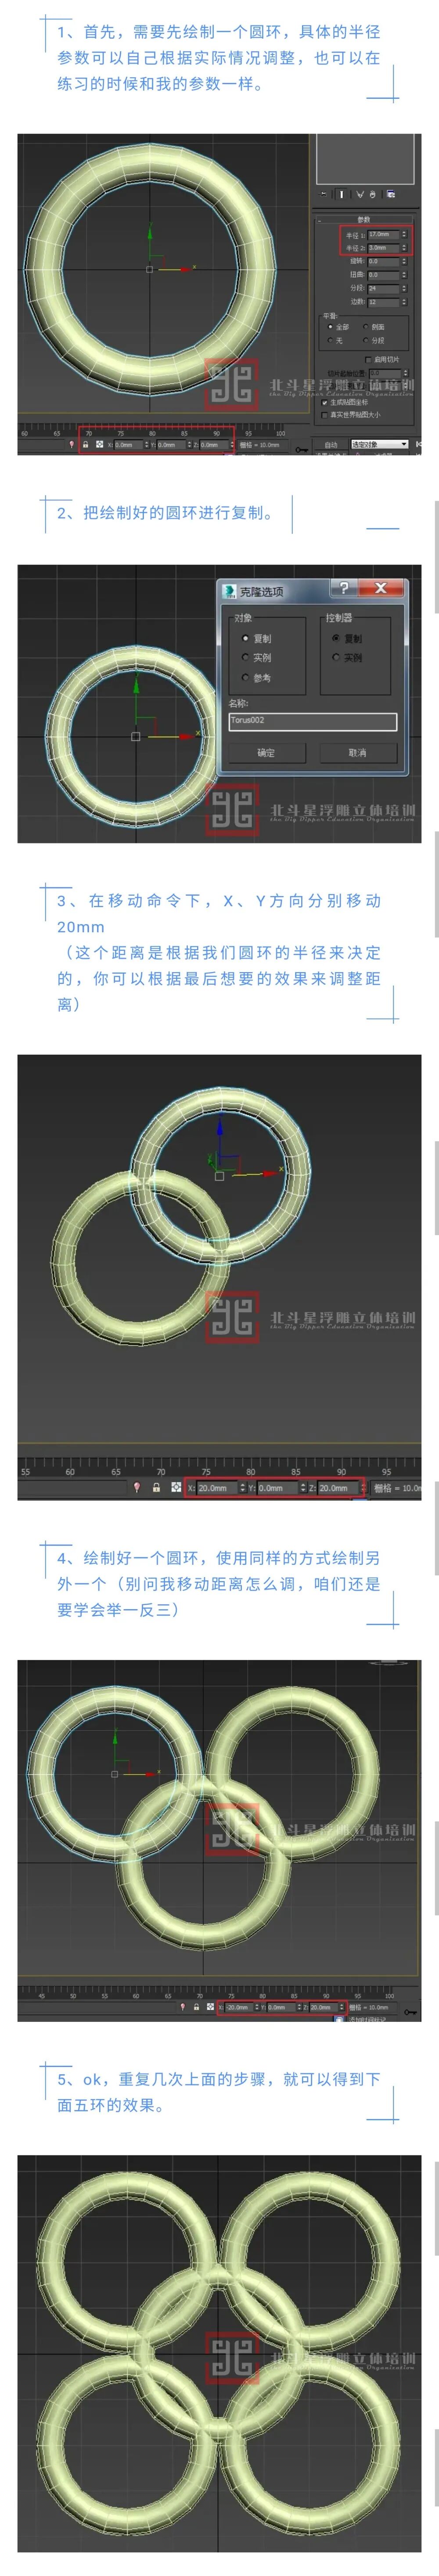Click the light bulb isolate icon in step 3 status bar
The width and height of the screenshot is (439, 2576).
[137, 1488]
